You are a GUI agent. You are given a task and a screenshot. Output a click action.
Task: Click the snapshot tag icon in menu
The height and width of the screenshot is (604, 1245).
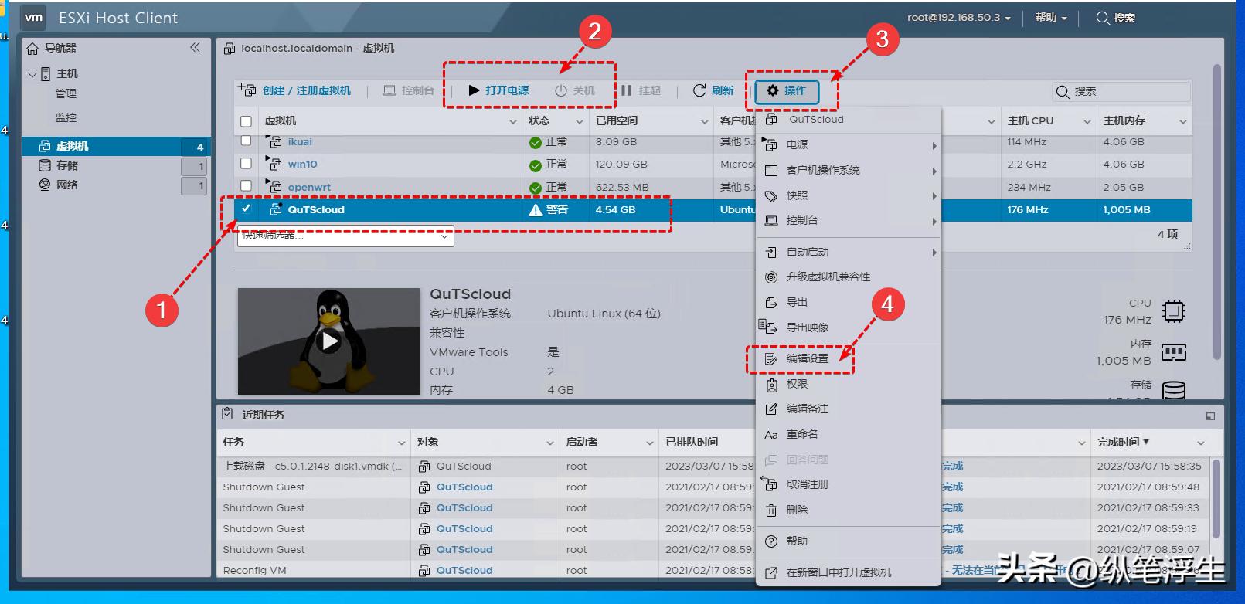point(770,196)
